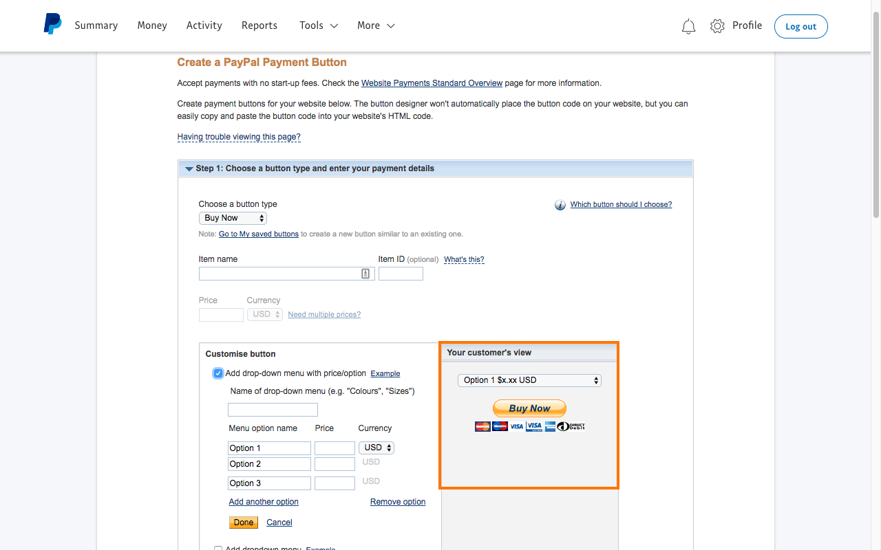Click the Remove option link
881x550 pixels.
tap(398, 502)
